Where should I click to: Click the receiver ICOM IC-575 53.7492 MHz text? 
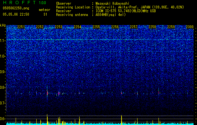126,11
